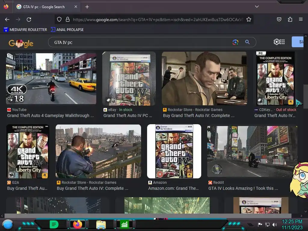Submit search with the magnifier icon
Image resolution: width=308 pixels, height=231 pixels.
[247, 42]
